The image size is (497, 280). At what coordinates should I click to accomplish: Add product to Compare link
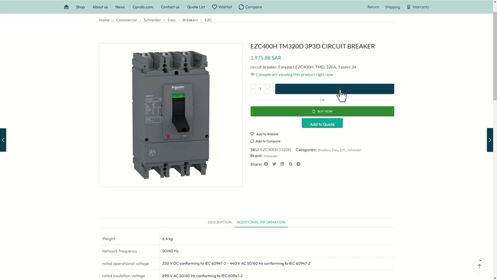(x=265, y=141)
